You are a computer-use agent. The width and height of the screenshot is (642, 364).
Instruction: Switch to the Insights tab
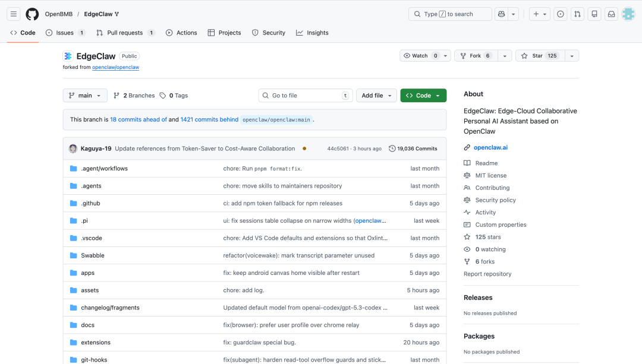point(312,33)
